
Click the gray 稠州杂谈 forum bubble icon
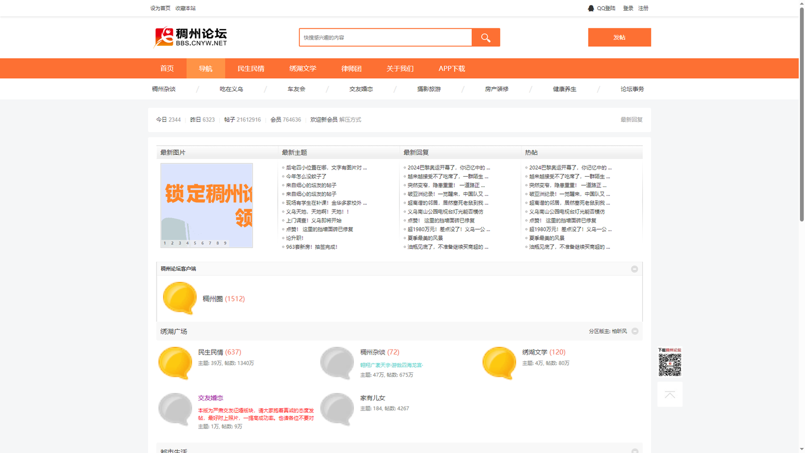point(337,363)
